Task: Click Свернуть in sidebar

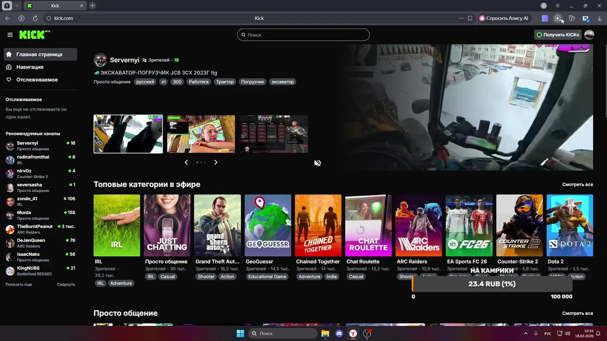Action: [66, 284]
